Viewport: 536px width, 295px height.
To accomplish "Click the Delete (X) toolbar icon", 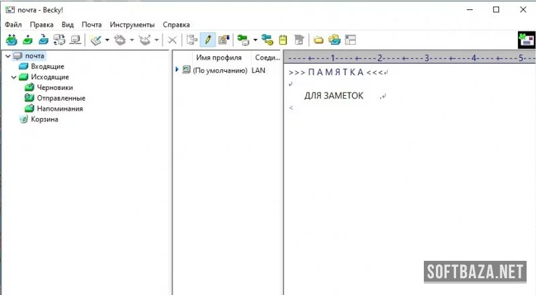I will 172,40.
